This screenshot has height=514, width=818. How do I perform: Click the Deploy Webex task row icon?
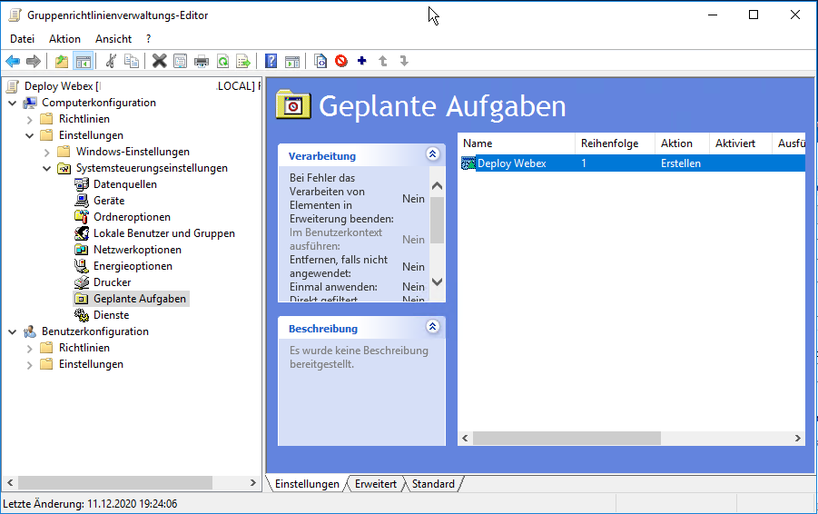tap(468, 163)
